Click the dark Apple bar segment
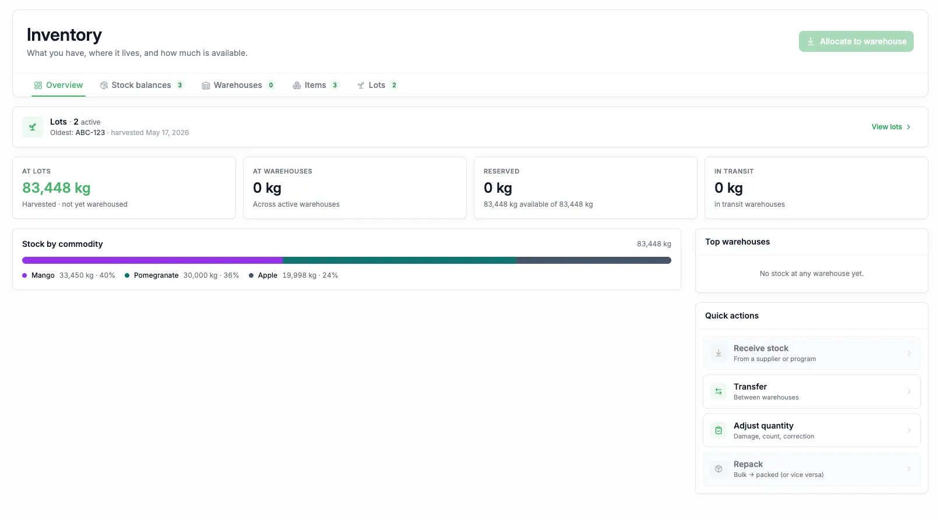Screen dimensions: 940x520 [593, 260]
